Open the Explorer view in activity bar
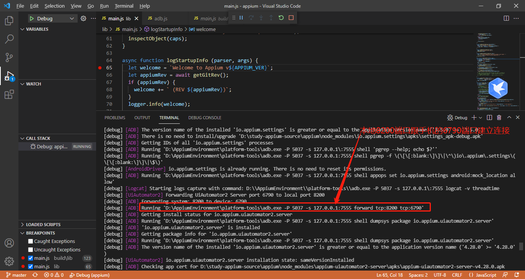The height and width of the screenshot is (279, 525). tap(9, 20)
